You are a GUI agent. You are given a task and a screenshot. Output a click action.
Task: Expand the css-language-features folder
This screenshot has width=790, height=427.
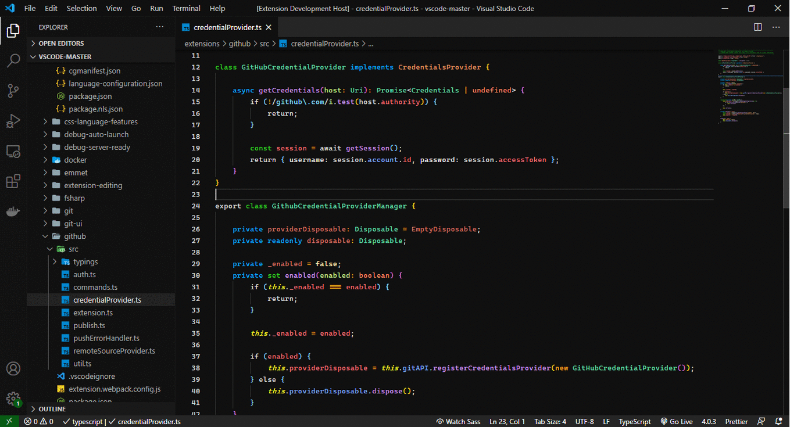click(101, 122)
